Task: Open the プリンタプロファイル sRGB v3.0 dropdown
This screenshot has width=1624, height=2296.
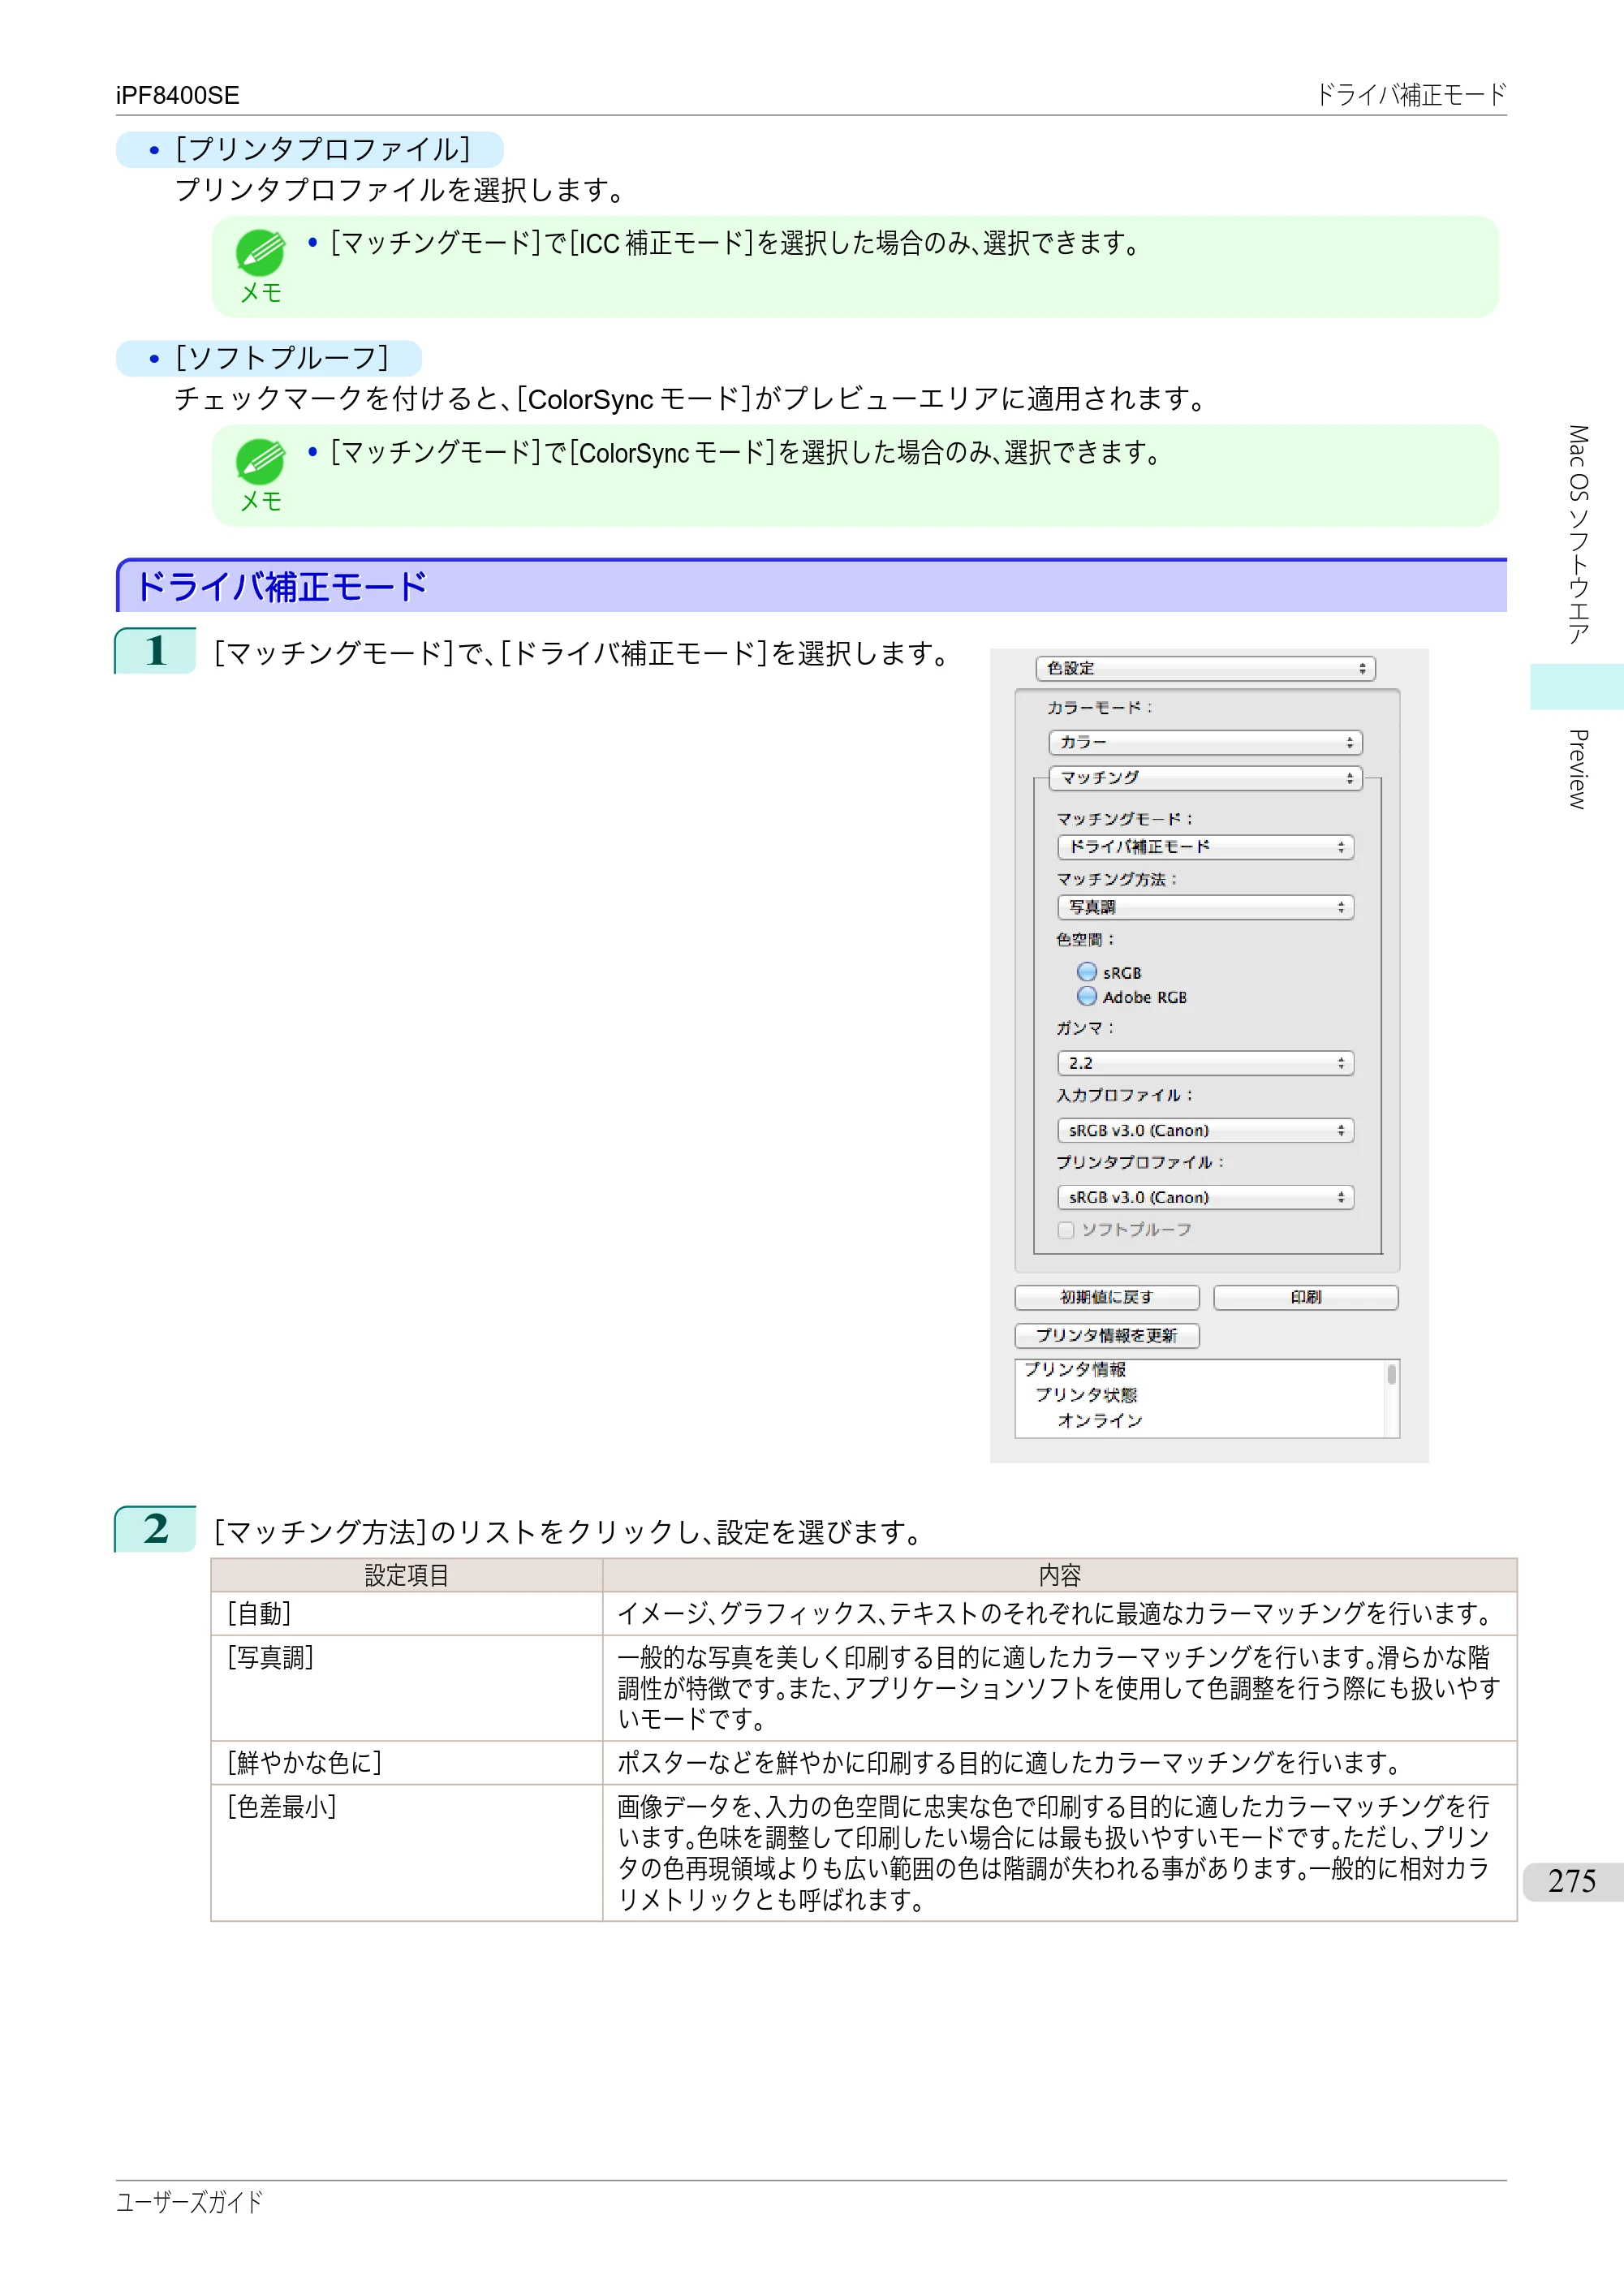Action: click(x=1205, y=1197)
